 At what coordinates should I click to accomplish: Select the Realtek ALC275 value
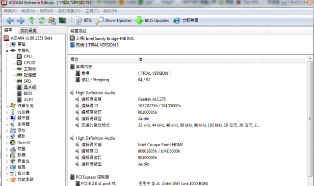pos(152,99)
